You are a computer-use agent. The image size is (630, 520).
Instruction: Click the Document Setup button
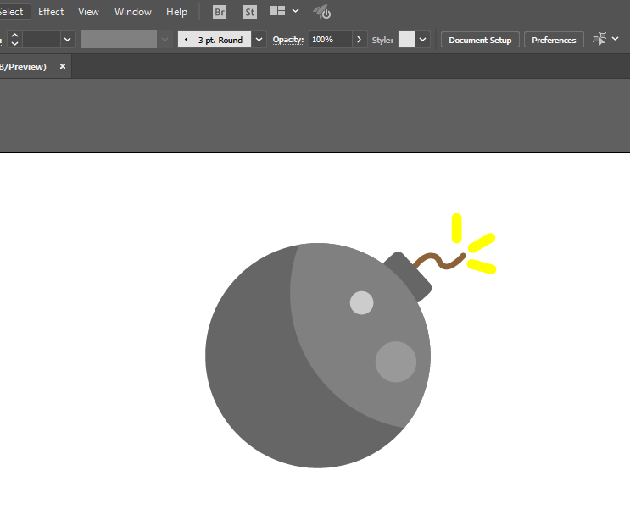tap(480, 40)
